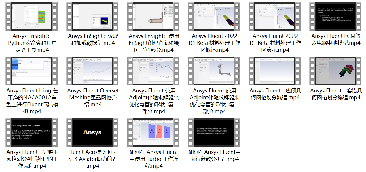Play the Turbo 工作流程 video thumbnail
This screenshot has width=366, height=172.
(x=153, y=132)
